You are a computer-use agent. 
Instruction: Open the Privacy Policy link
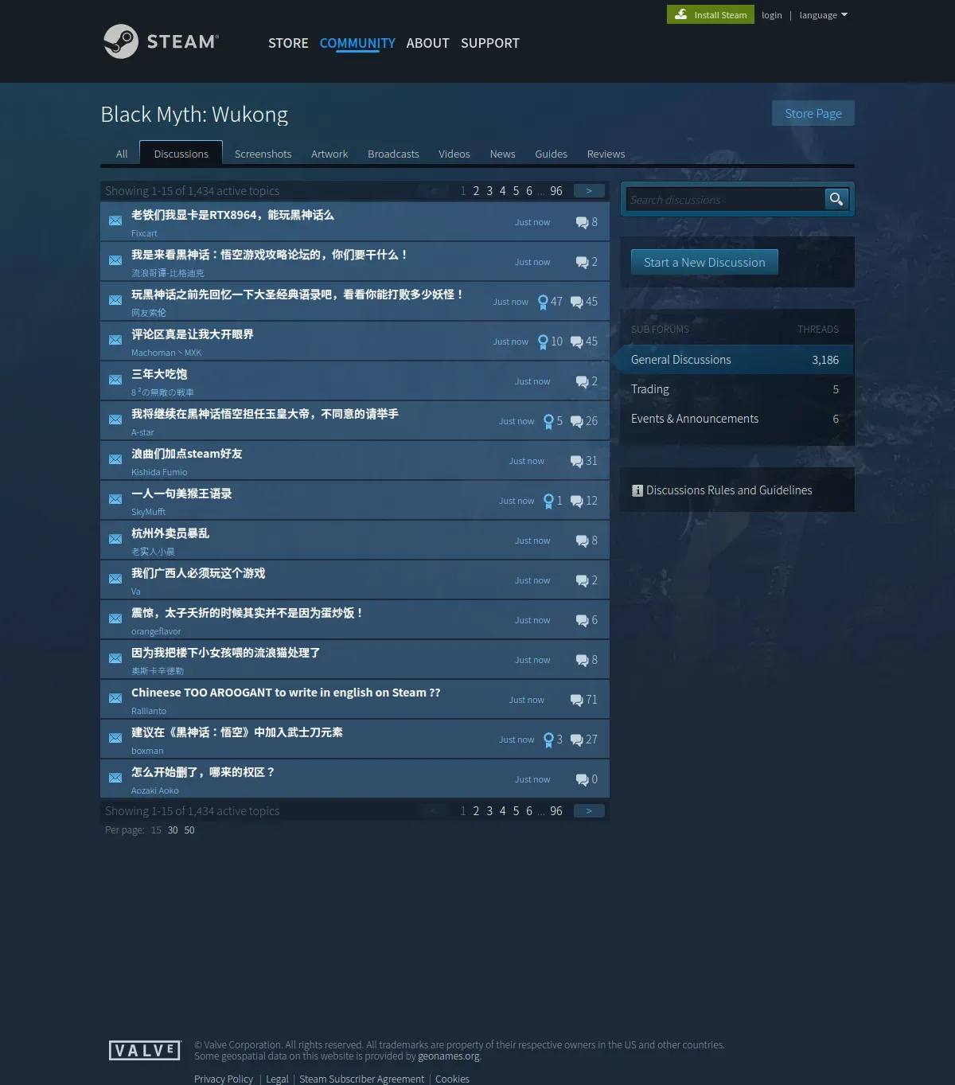(x=224, y=1079)
